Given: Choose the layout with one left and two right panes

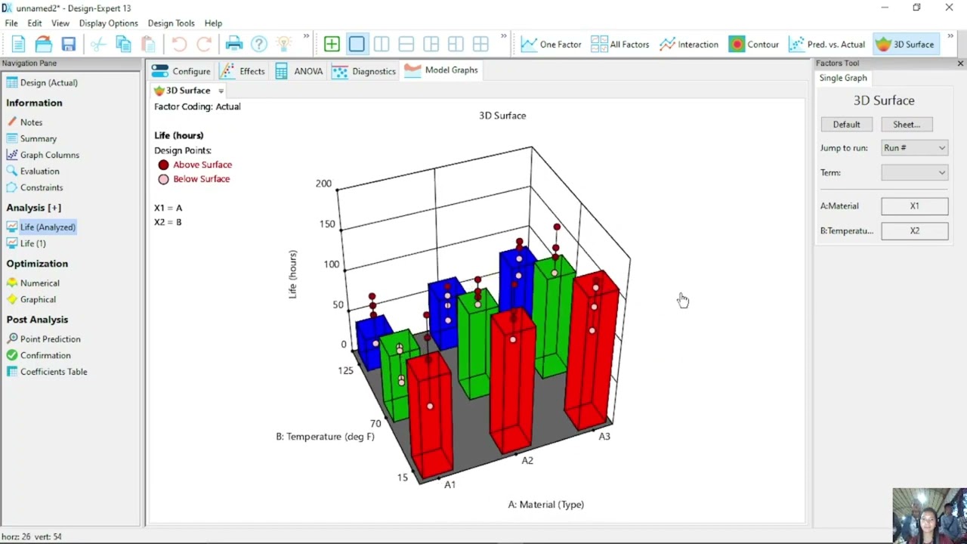Looking at the screenshot, I should 431,44.
